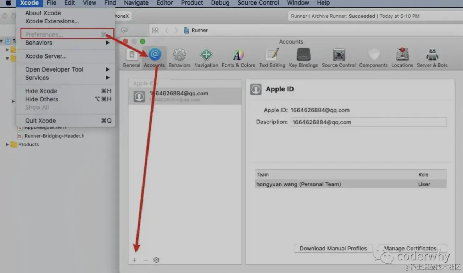Open the Xcode menu

pos(29,3)
